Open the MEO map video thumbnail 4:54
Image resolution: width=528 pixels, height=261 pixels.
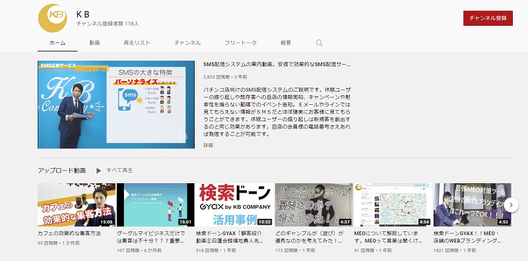393,205
